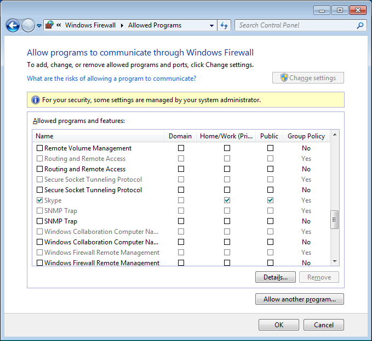Viewport: 372px width, 341px height.
Task: Click the firewall icon in address bar
Action: coord(49,25)
